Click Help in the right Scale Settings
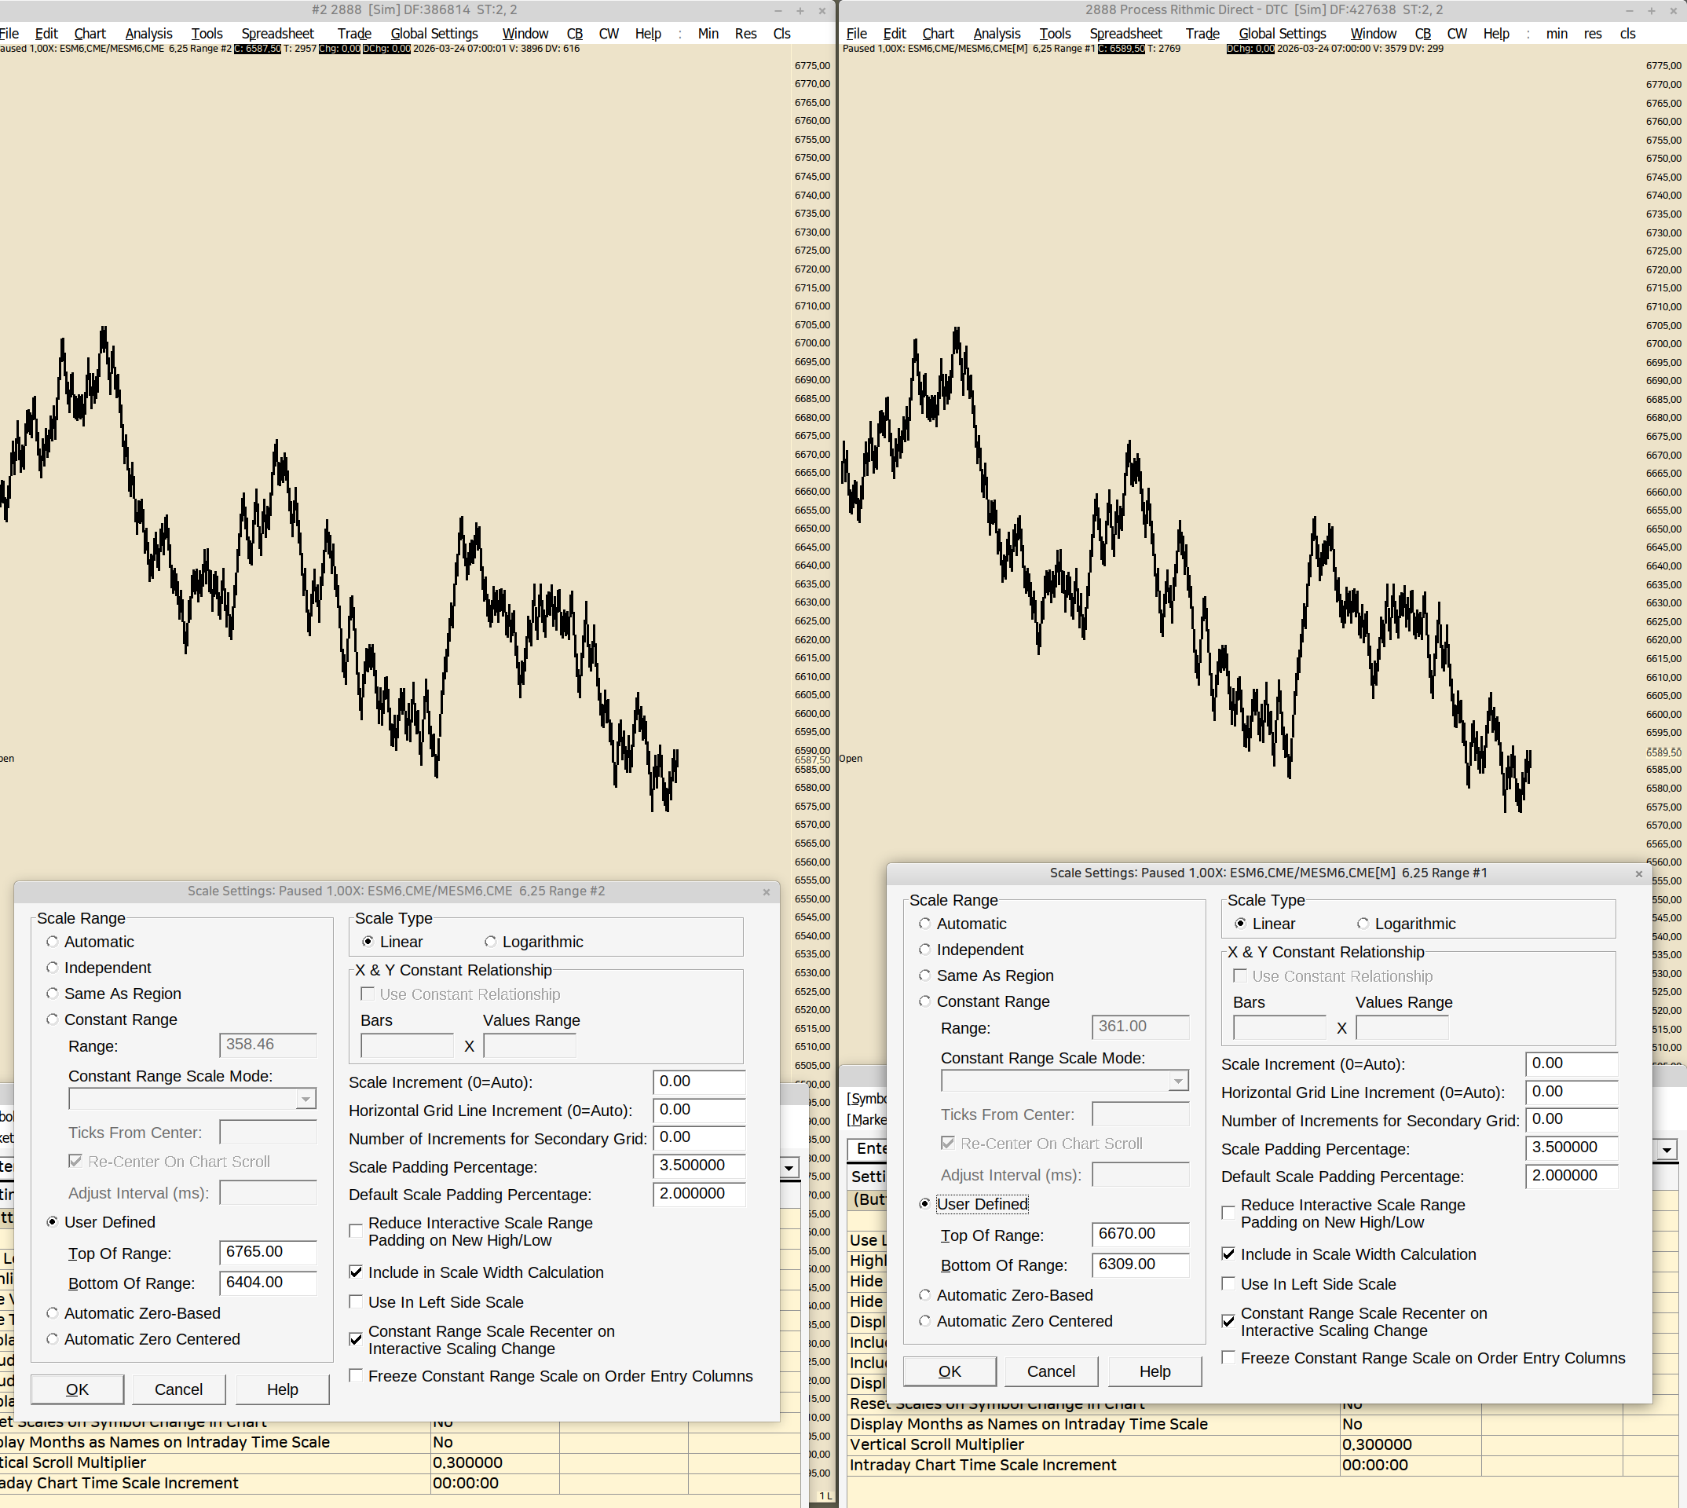Viewport: 1687px width, 1508px height. (1155, 1371)
